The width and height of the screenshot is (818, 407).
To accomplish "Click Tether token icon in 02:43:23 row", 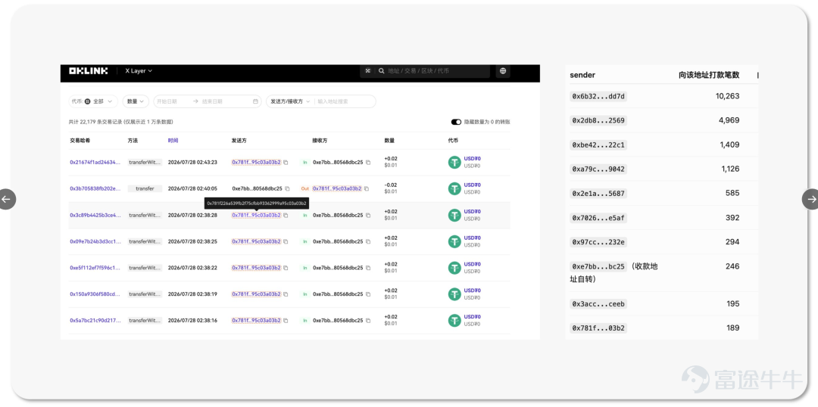I will coord(454,163).
